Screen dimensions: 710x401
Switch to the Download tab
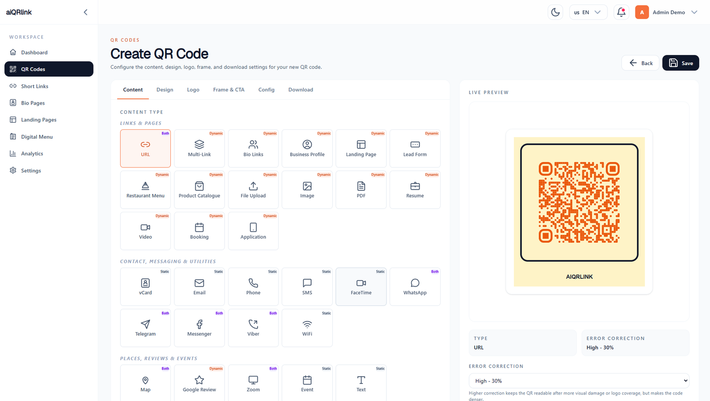pyautogui.click(x=300, y=90)
